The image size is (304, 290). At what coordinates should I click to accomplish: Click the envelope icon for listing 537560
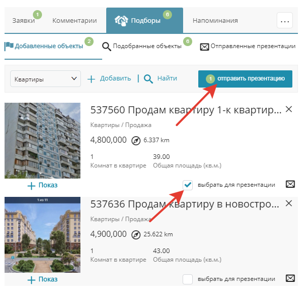(290, 184)
